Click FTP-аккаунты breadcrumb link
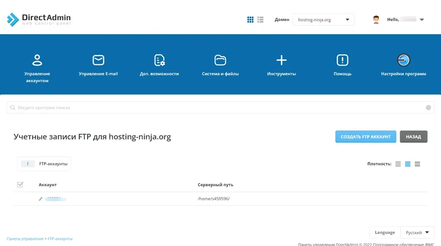 [x=60, y=239]
